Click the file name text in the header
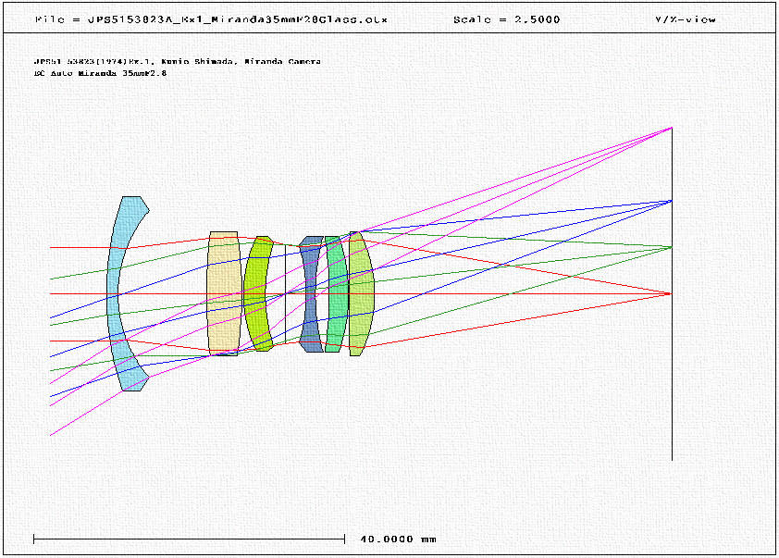This screenshot has width=779, height=558. [x=211, y=19]
